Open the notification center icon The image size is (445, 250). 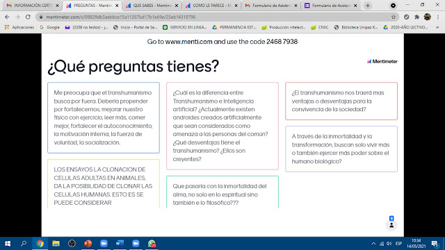(x=435, y=244)
